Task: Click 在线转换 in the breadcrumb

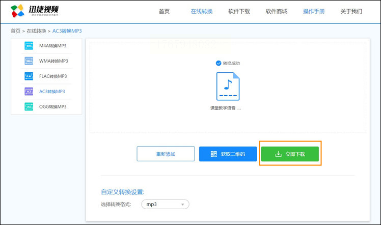Action: pos(37,31)
